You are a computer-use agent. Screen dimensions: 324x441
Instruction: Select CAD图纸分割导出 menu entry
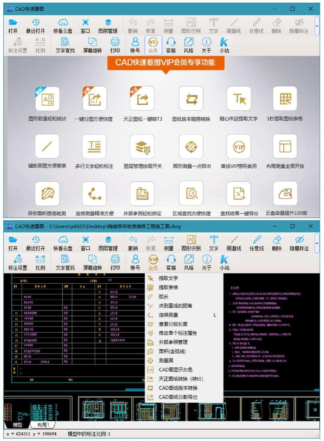(184, 397)
